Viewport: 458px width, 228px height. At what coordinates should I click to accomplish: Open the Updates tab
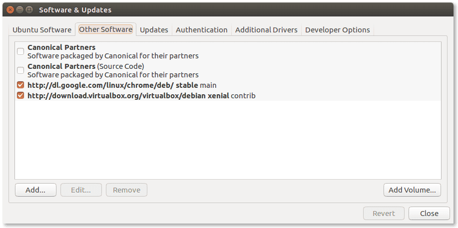point(154,30)
